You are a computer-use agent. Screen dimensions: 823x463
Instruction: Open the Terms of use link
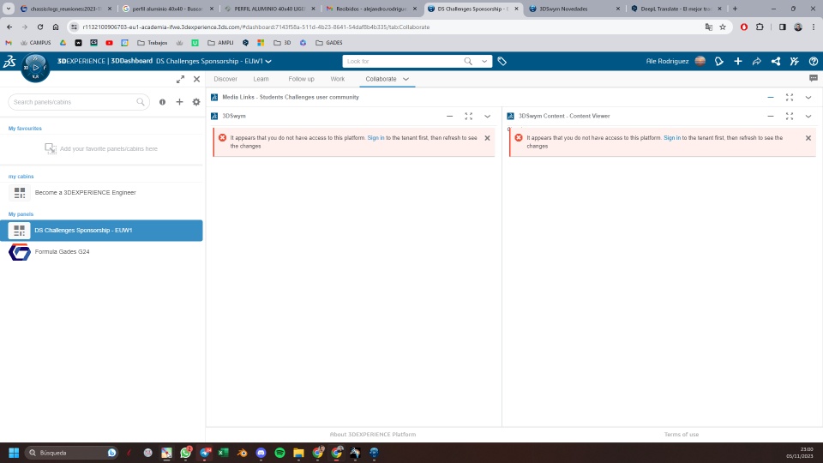point(682,434)
